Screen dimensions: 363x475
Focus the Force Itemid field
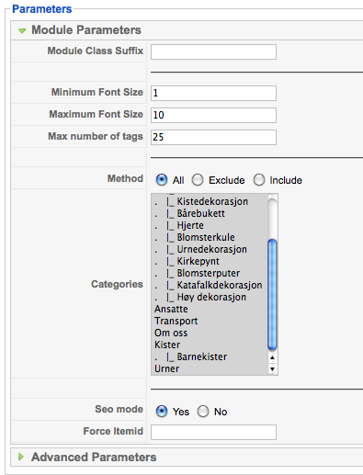[x=213, y=432]
